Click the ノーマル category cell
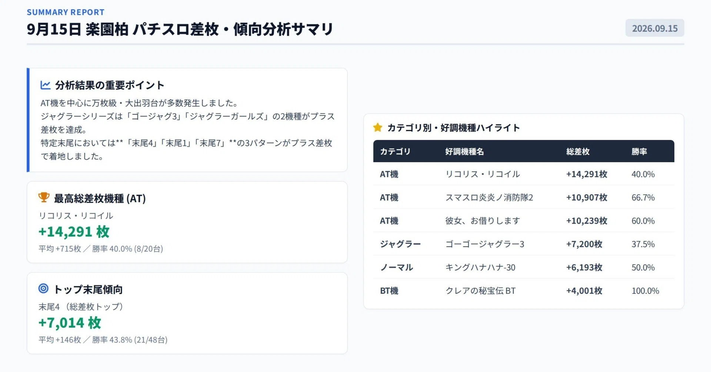 396,267
